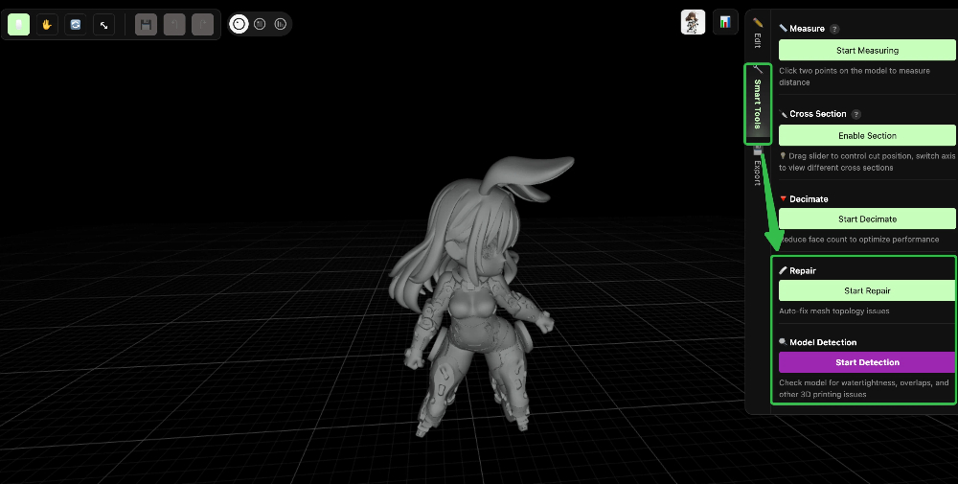Click Enable Section
Viewport: 958px width, 484px height.
(x=867, y=136)
